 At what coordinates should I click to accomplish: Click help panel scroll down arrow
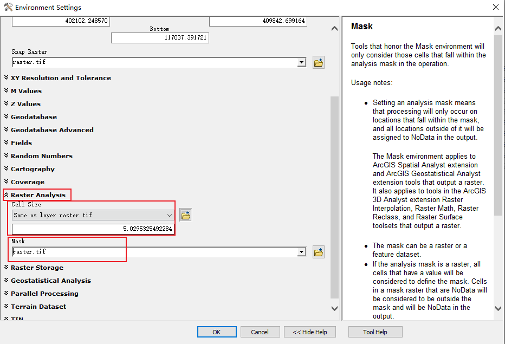point(498,308)
